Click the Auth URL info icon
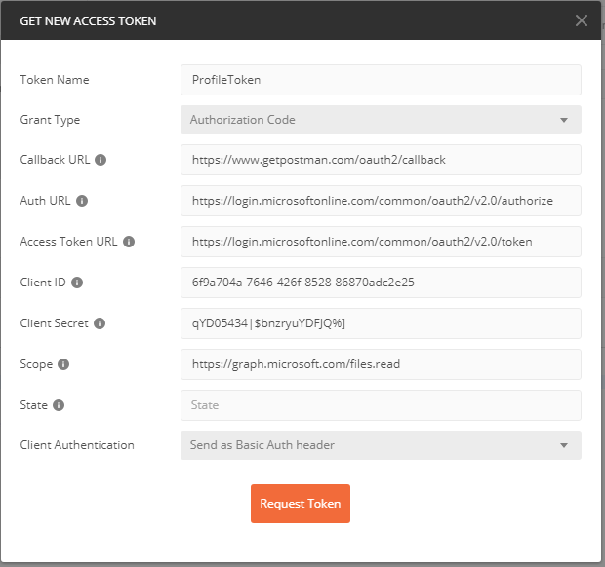 coord(82,201)
